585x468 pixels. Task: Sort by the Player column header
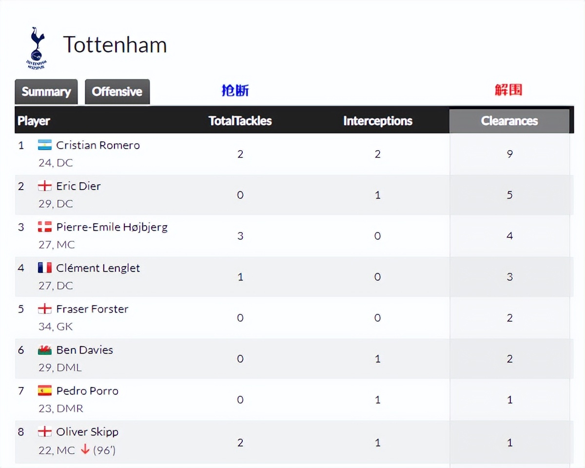pos(34,121)
